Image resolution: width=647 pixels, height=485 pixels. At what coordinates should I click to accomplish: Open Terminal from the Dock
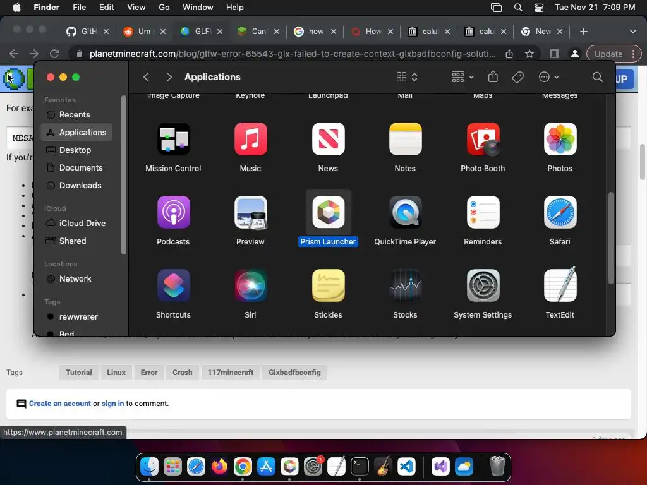point(360,467)
